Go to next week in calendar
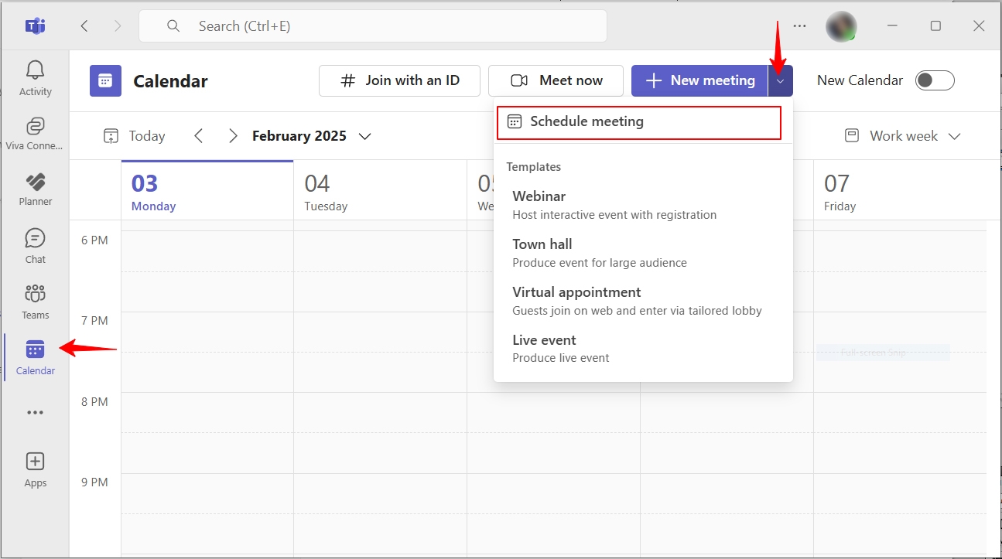Viewport: 1002px width, 559px height. coord(233,136)
